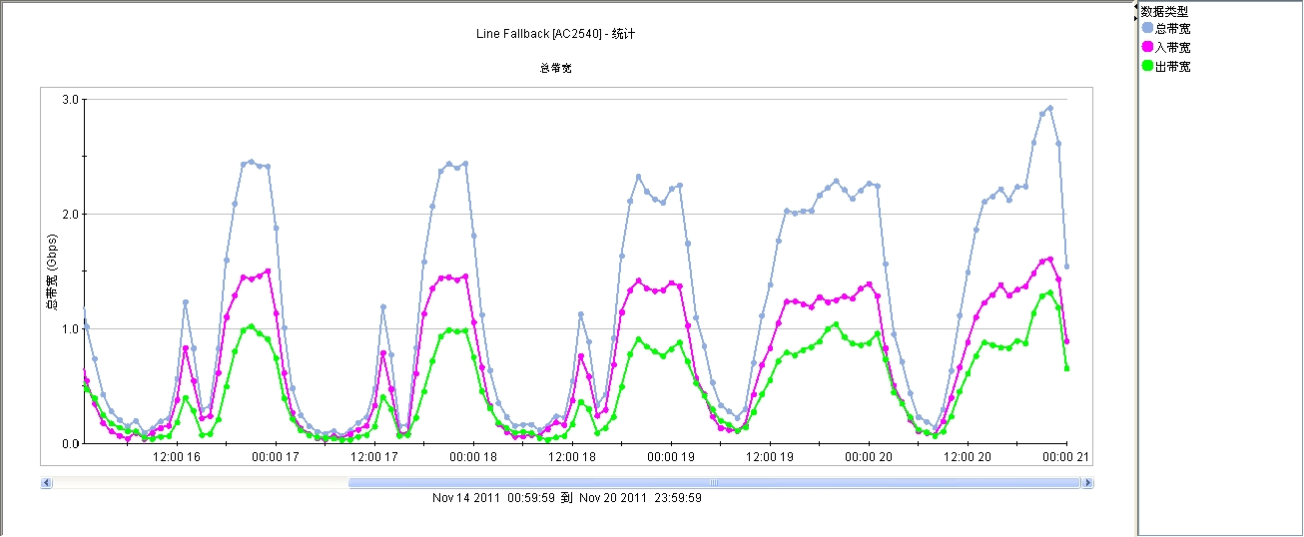Click the blue 总带宽 legend marker
This screenshot has height=537, width=1304.
1147,28
